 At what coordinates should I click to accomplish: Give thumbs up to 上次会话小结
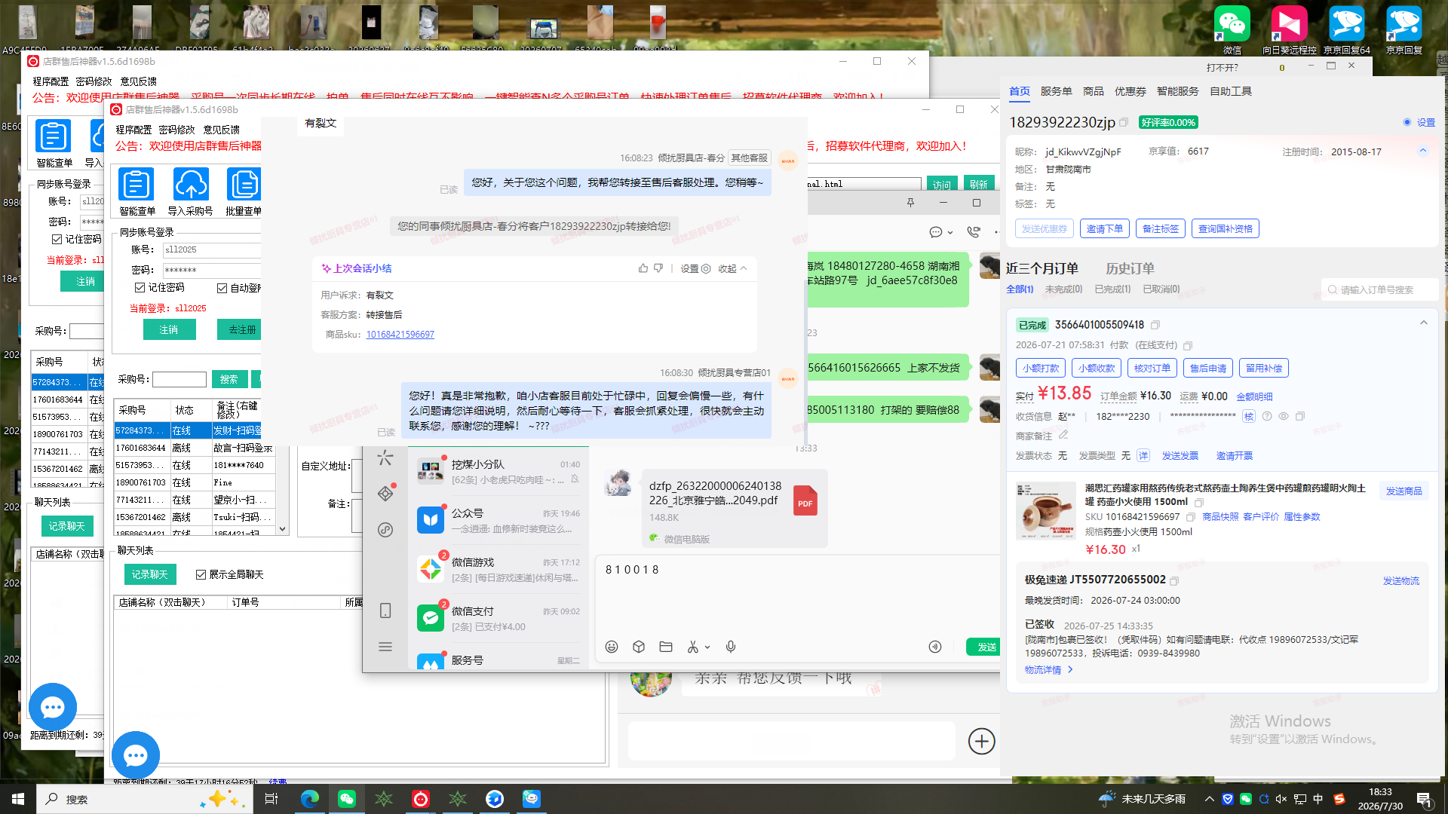coord(643,268)
